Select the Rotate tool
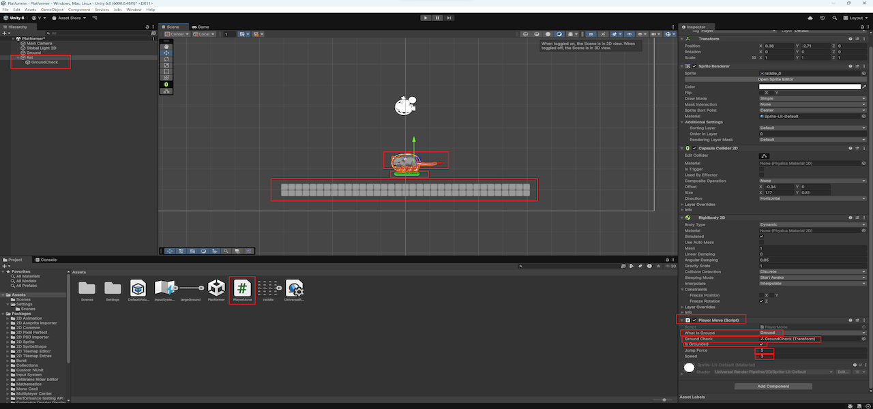The width and height of the screenshot is (873, 409). 166,59
